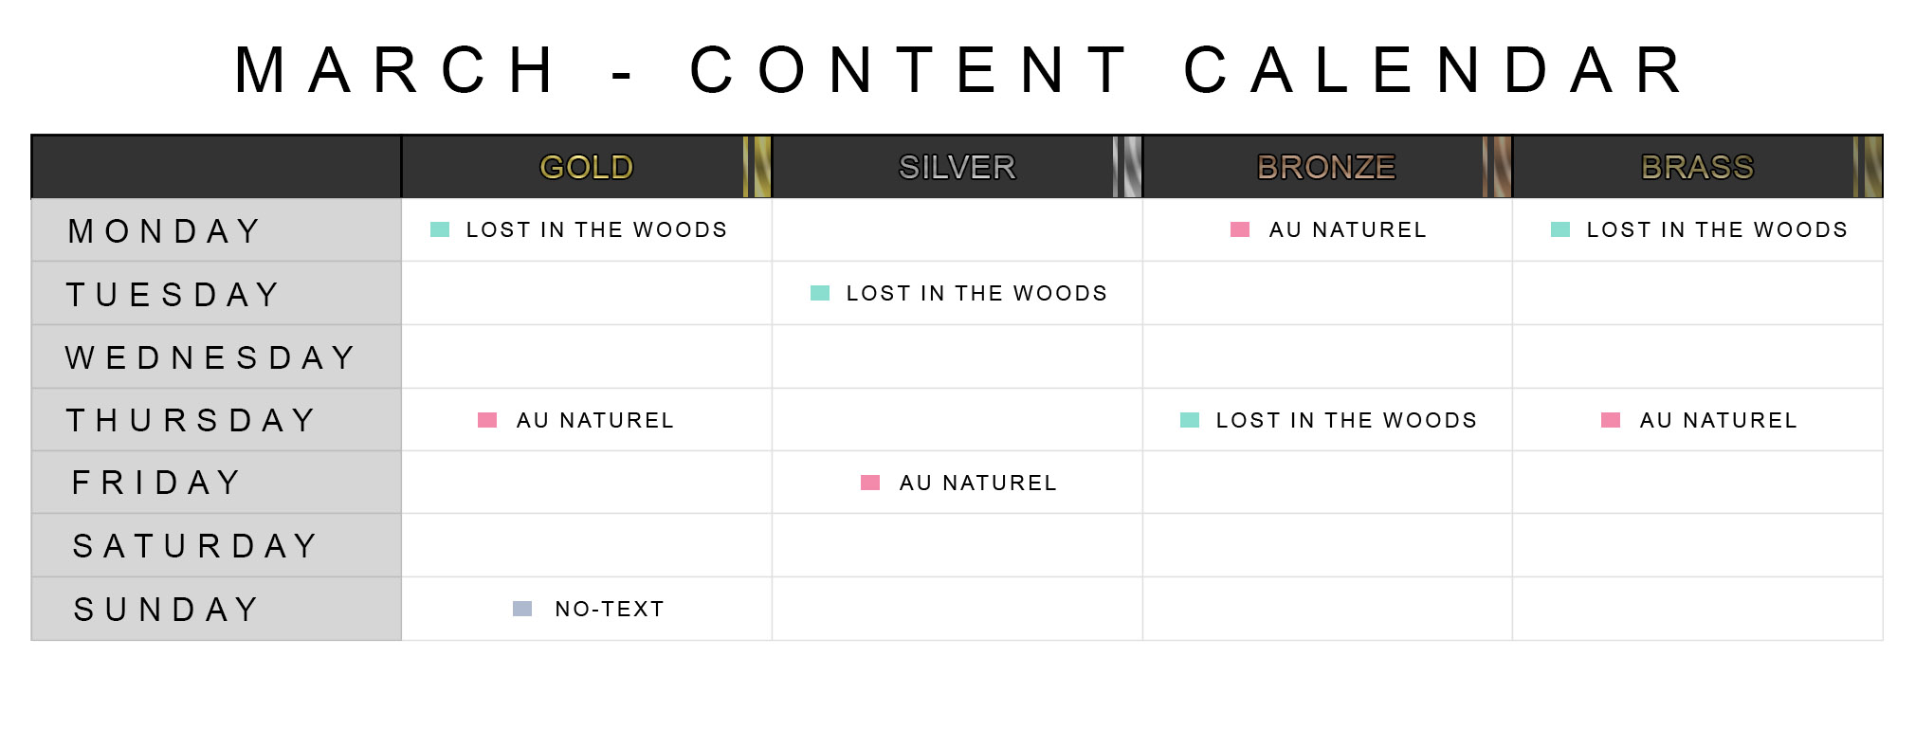The height and width of the screenshot is (730, 1915).
Task: Select the BRONZE column header
Action: pos(1327,167)
